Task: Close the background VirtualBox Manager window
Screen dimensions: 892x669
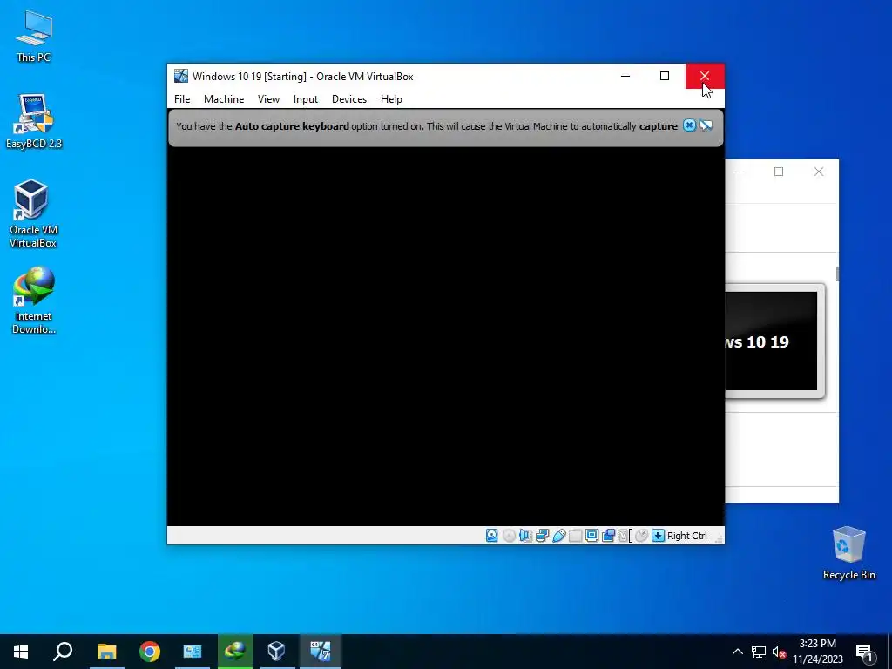Action: (819, 172)
